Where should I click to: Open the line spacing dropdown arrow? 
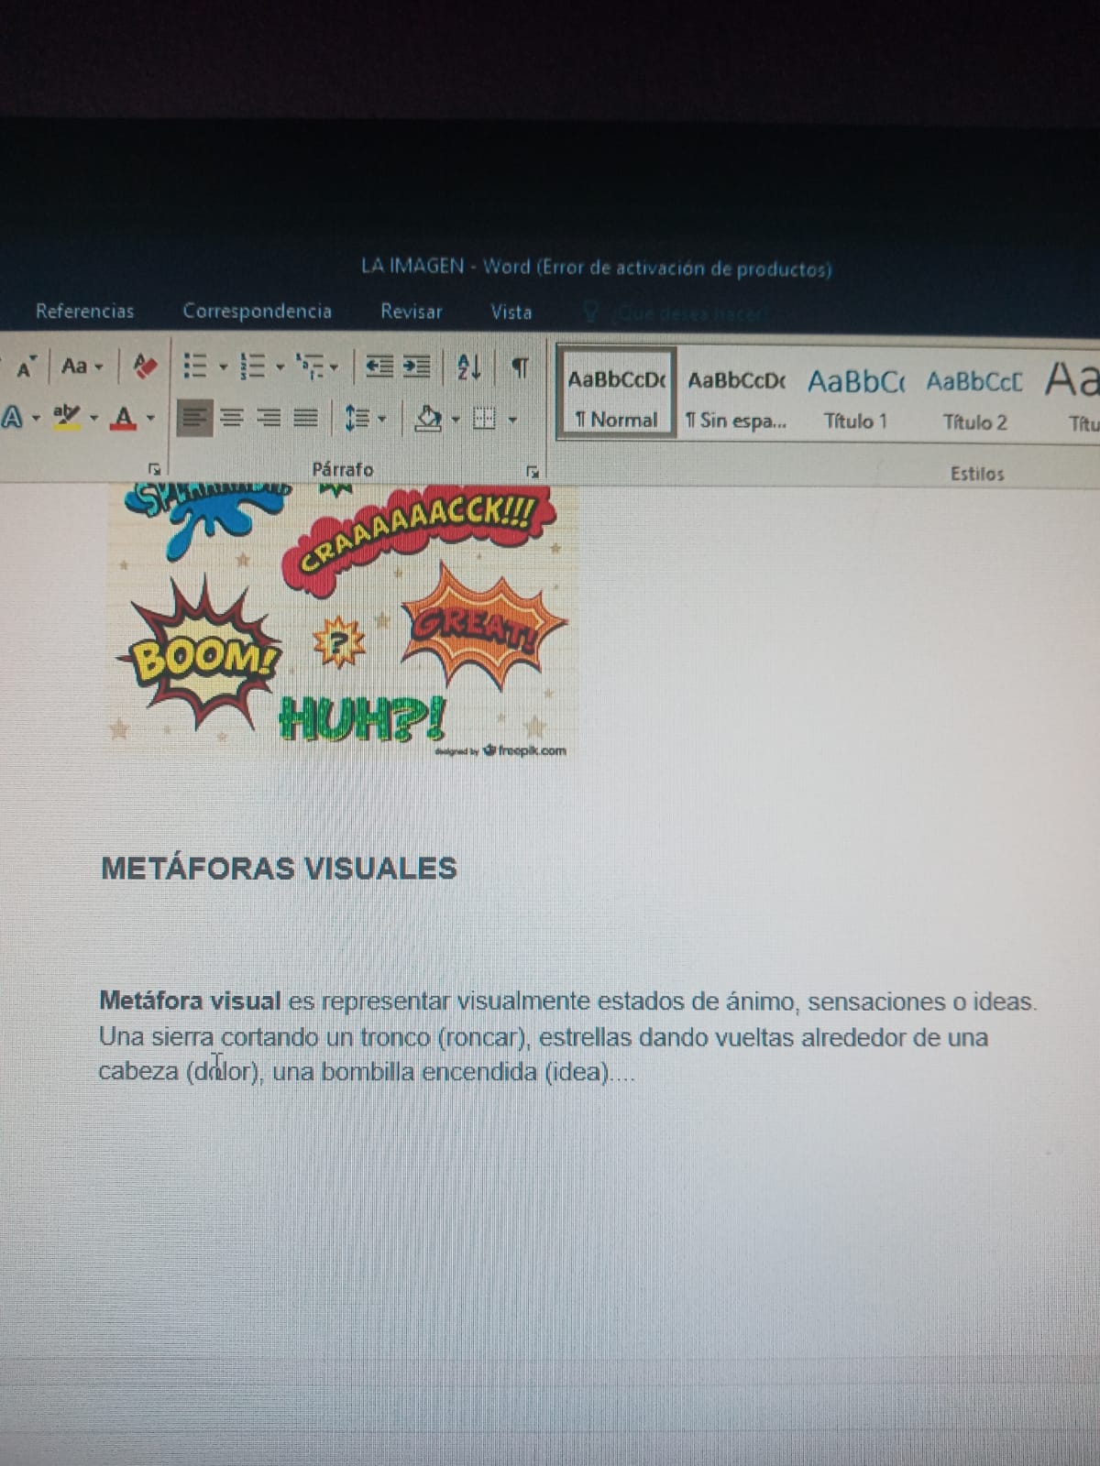pos(382,421)
